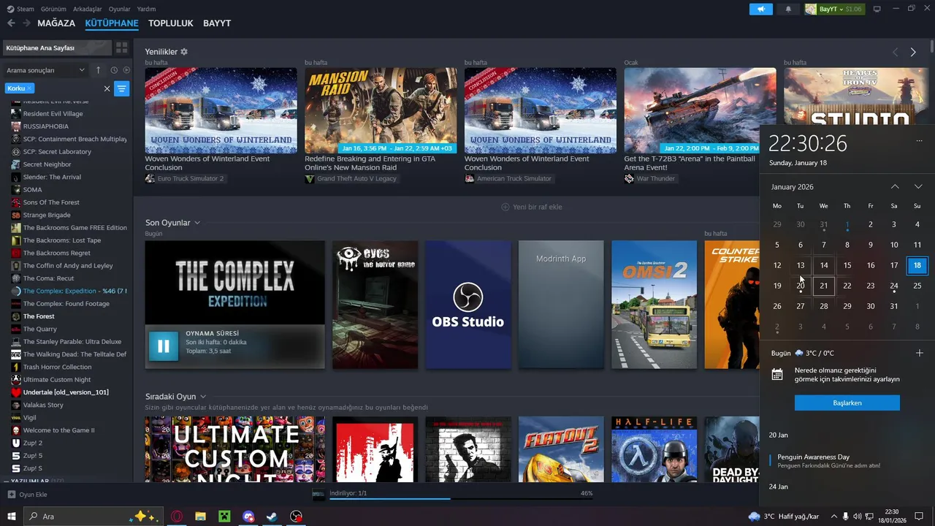Open the War Thunder T-72B3 news card

[x=700, y=110]
